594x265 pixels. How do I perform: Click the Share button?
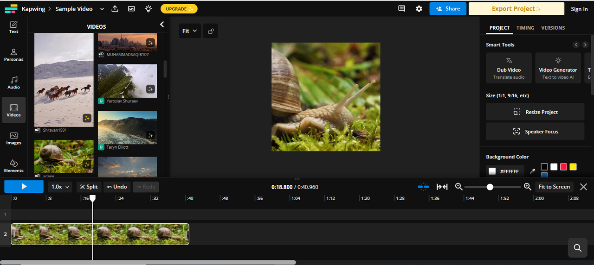click(x=448, y=8)
